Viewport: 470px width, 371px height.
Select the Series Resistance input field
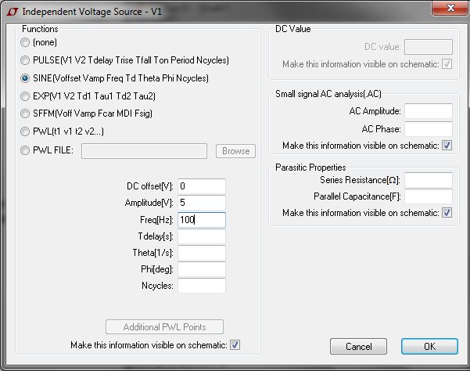(x=429, y=180)
